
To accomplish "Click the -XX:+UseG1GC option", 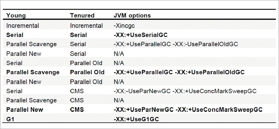I will pyautogui.click(x=136, y=119).
